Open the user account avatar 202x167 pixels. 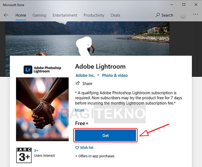(183, 15)
